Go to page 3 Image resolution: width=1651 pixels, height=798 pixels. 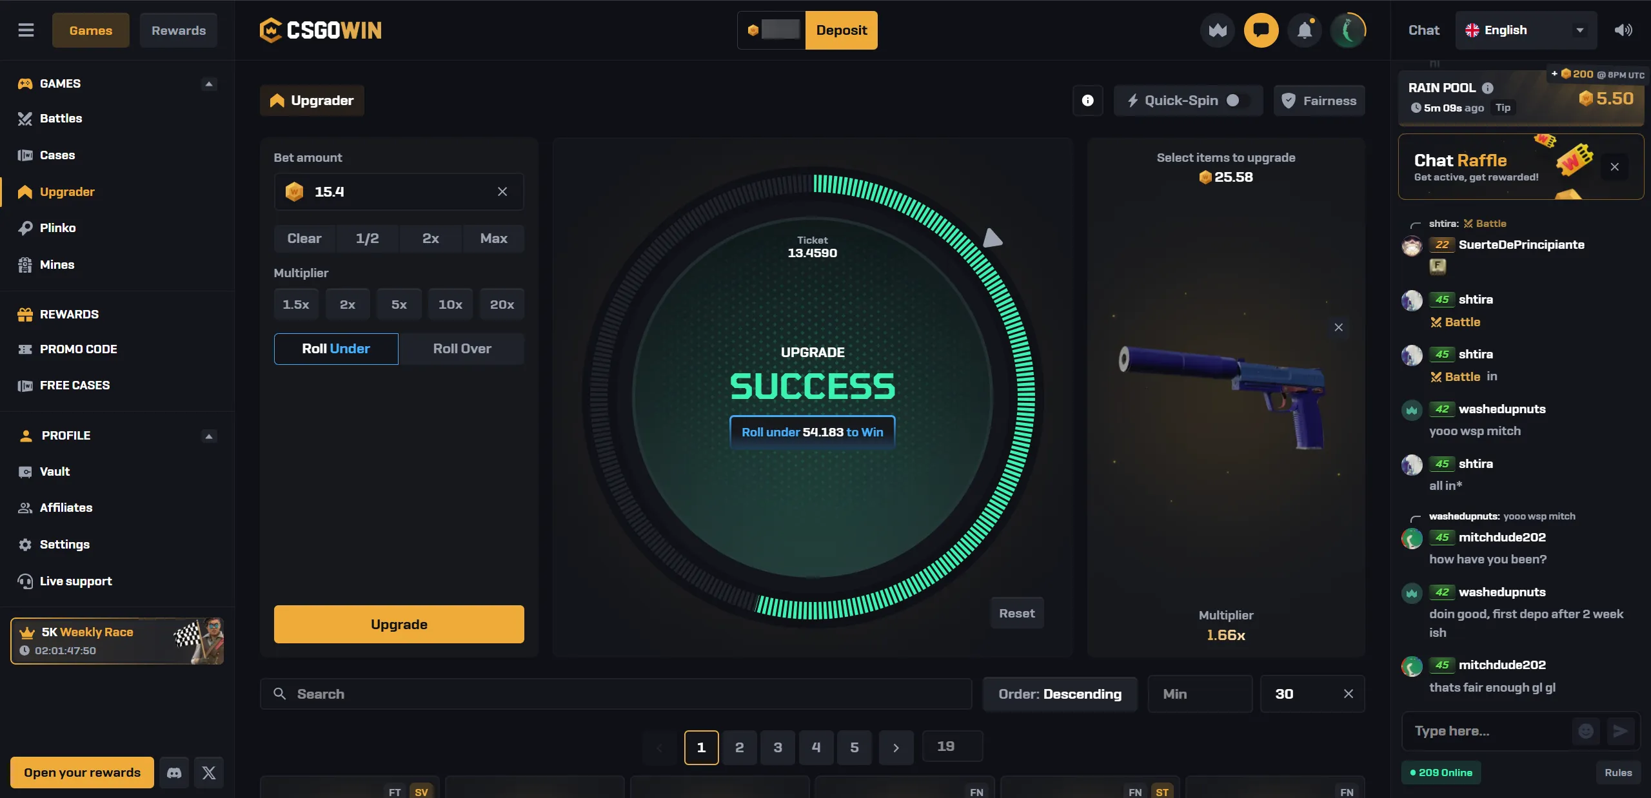click(778, 748)
